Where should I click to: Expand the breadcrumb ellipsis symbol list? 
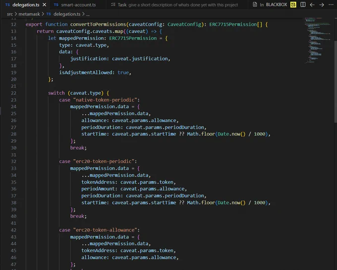tap(88, 14)
